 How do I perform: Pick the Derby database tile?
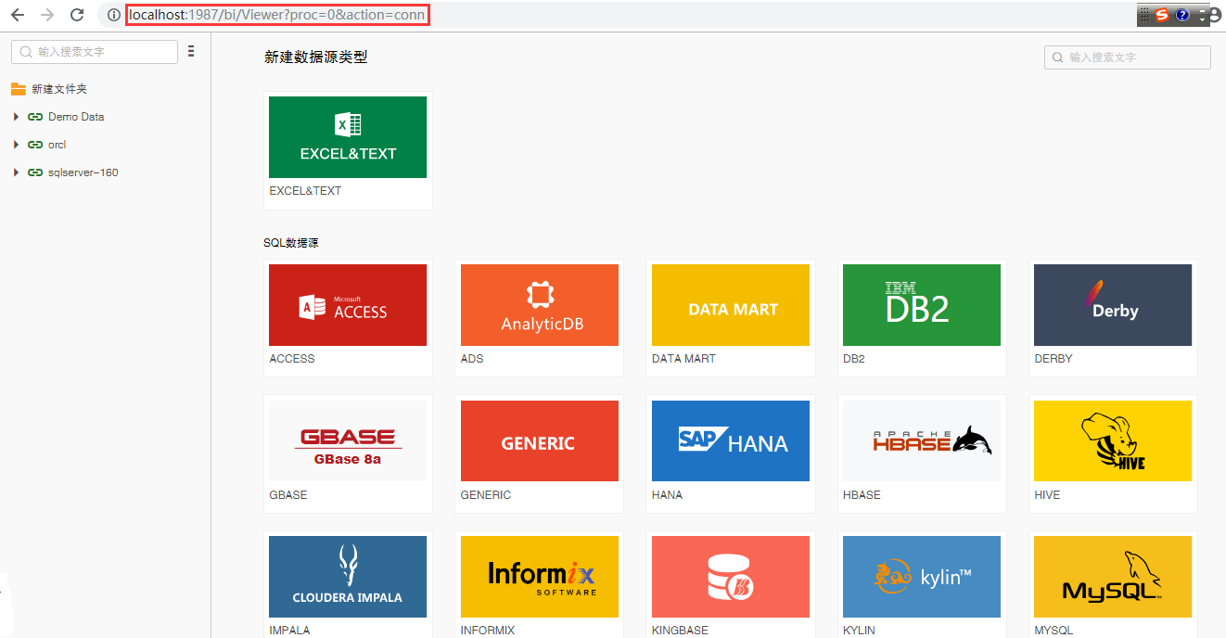1113,305
